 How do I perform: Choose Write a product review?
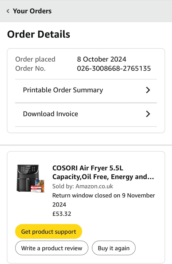point(52,248)
